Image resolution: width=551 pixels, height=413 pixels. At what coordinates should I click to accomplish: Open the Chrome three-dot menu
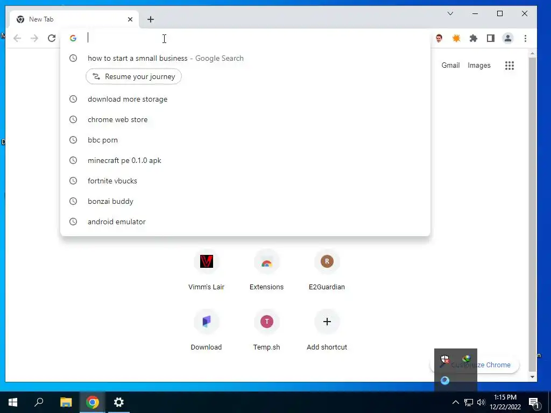coord(525,38)
